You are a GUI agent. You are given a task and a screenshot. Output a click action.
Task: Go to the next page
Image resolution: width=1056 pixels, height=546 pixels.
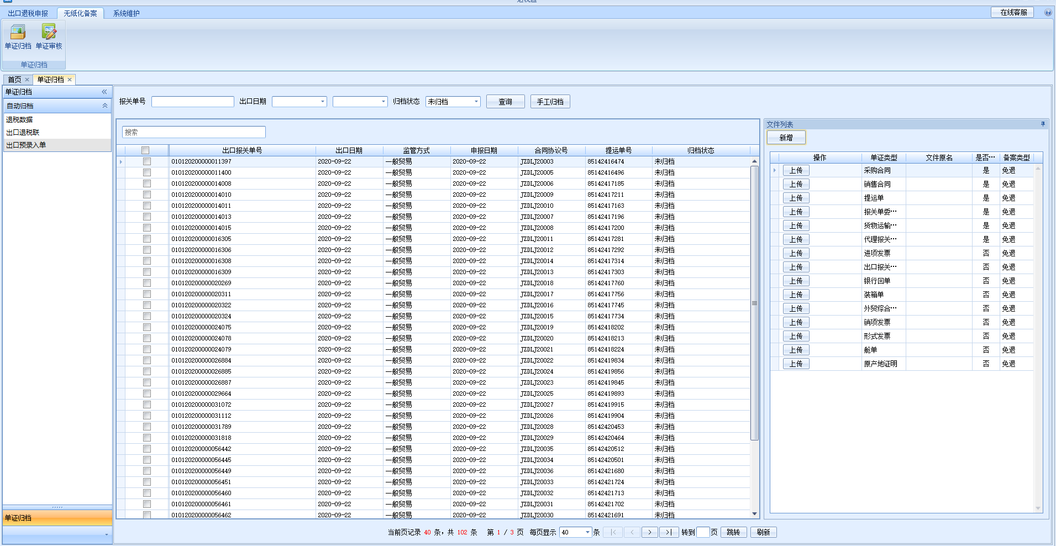click(650, 532)
